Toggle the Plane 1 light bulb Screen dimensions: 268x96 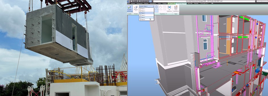[140, 9]
